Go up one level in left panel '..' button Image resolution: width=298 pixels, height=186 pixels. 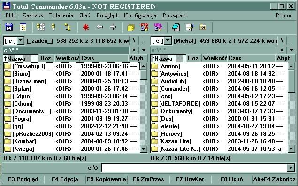(144, 40)
